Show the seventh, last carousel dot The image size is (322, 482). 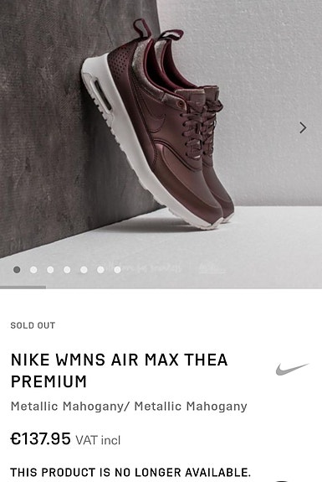(117, 270)
